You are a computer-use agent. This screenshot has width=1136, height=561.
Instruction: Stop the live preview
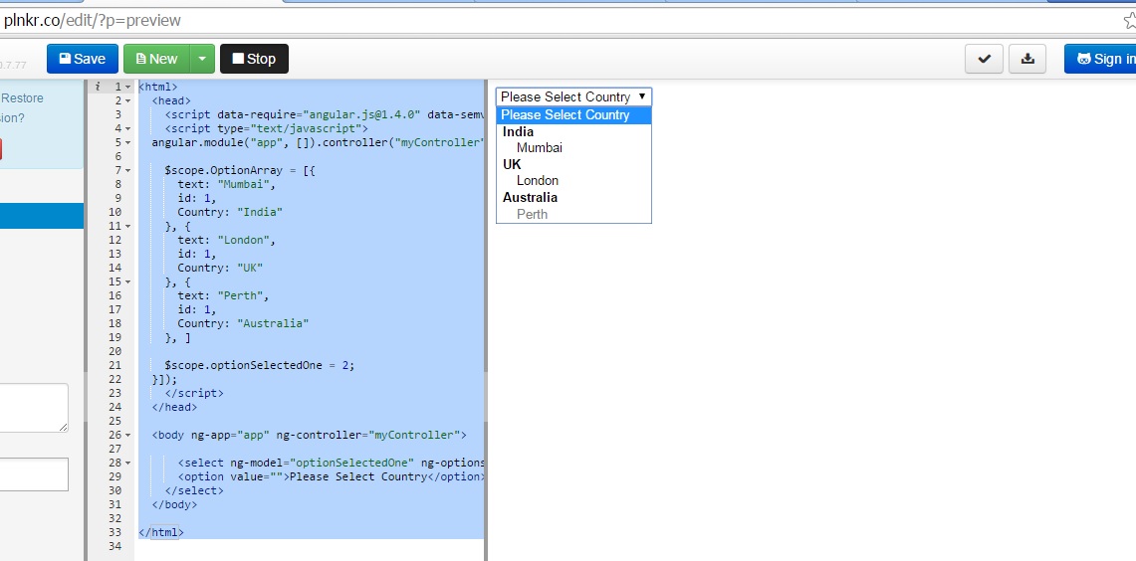254,59
